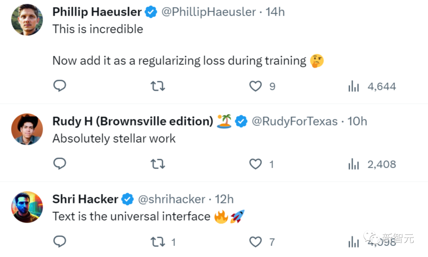This screenshot has height=257, width=428.
Task: Click the @PhillipHaeusler handle
Action: (208, 12)
